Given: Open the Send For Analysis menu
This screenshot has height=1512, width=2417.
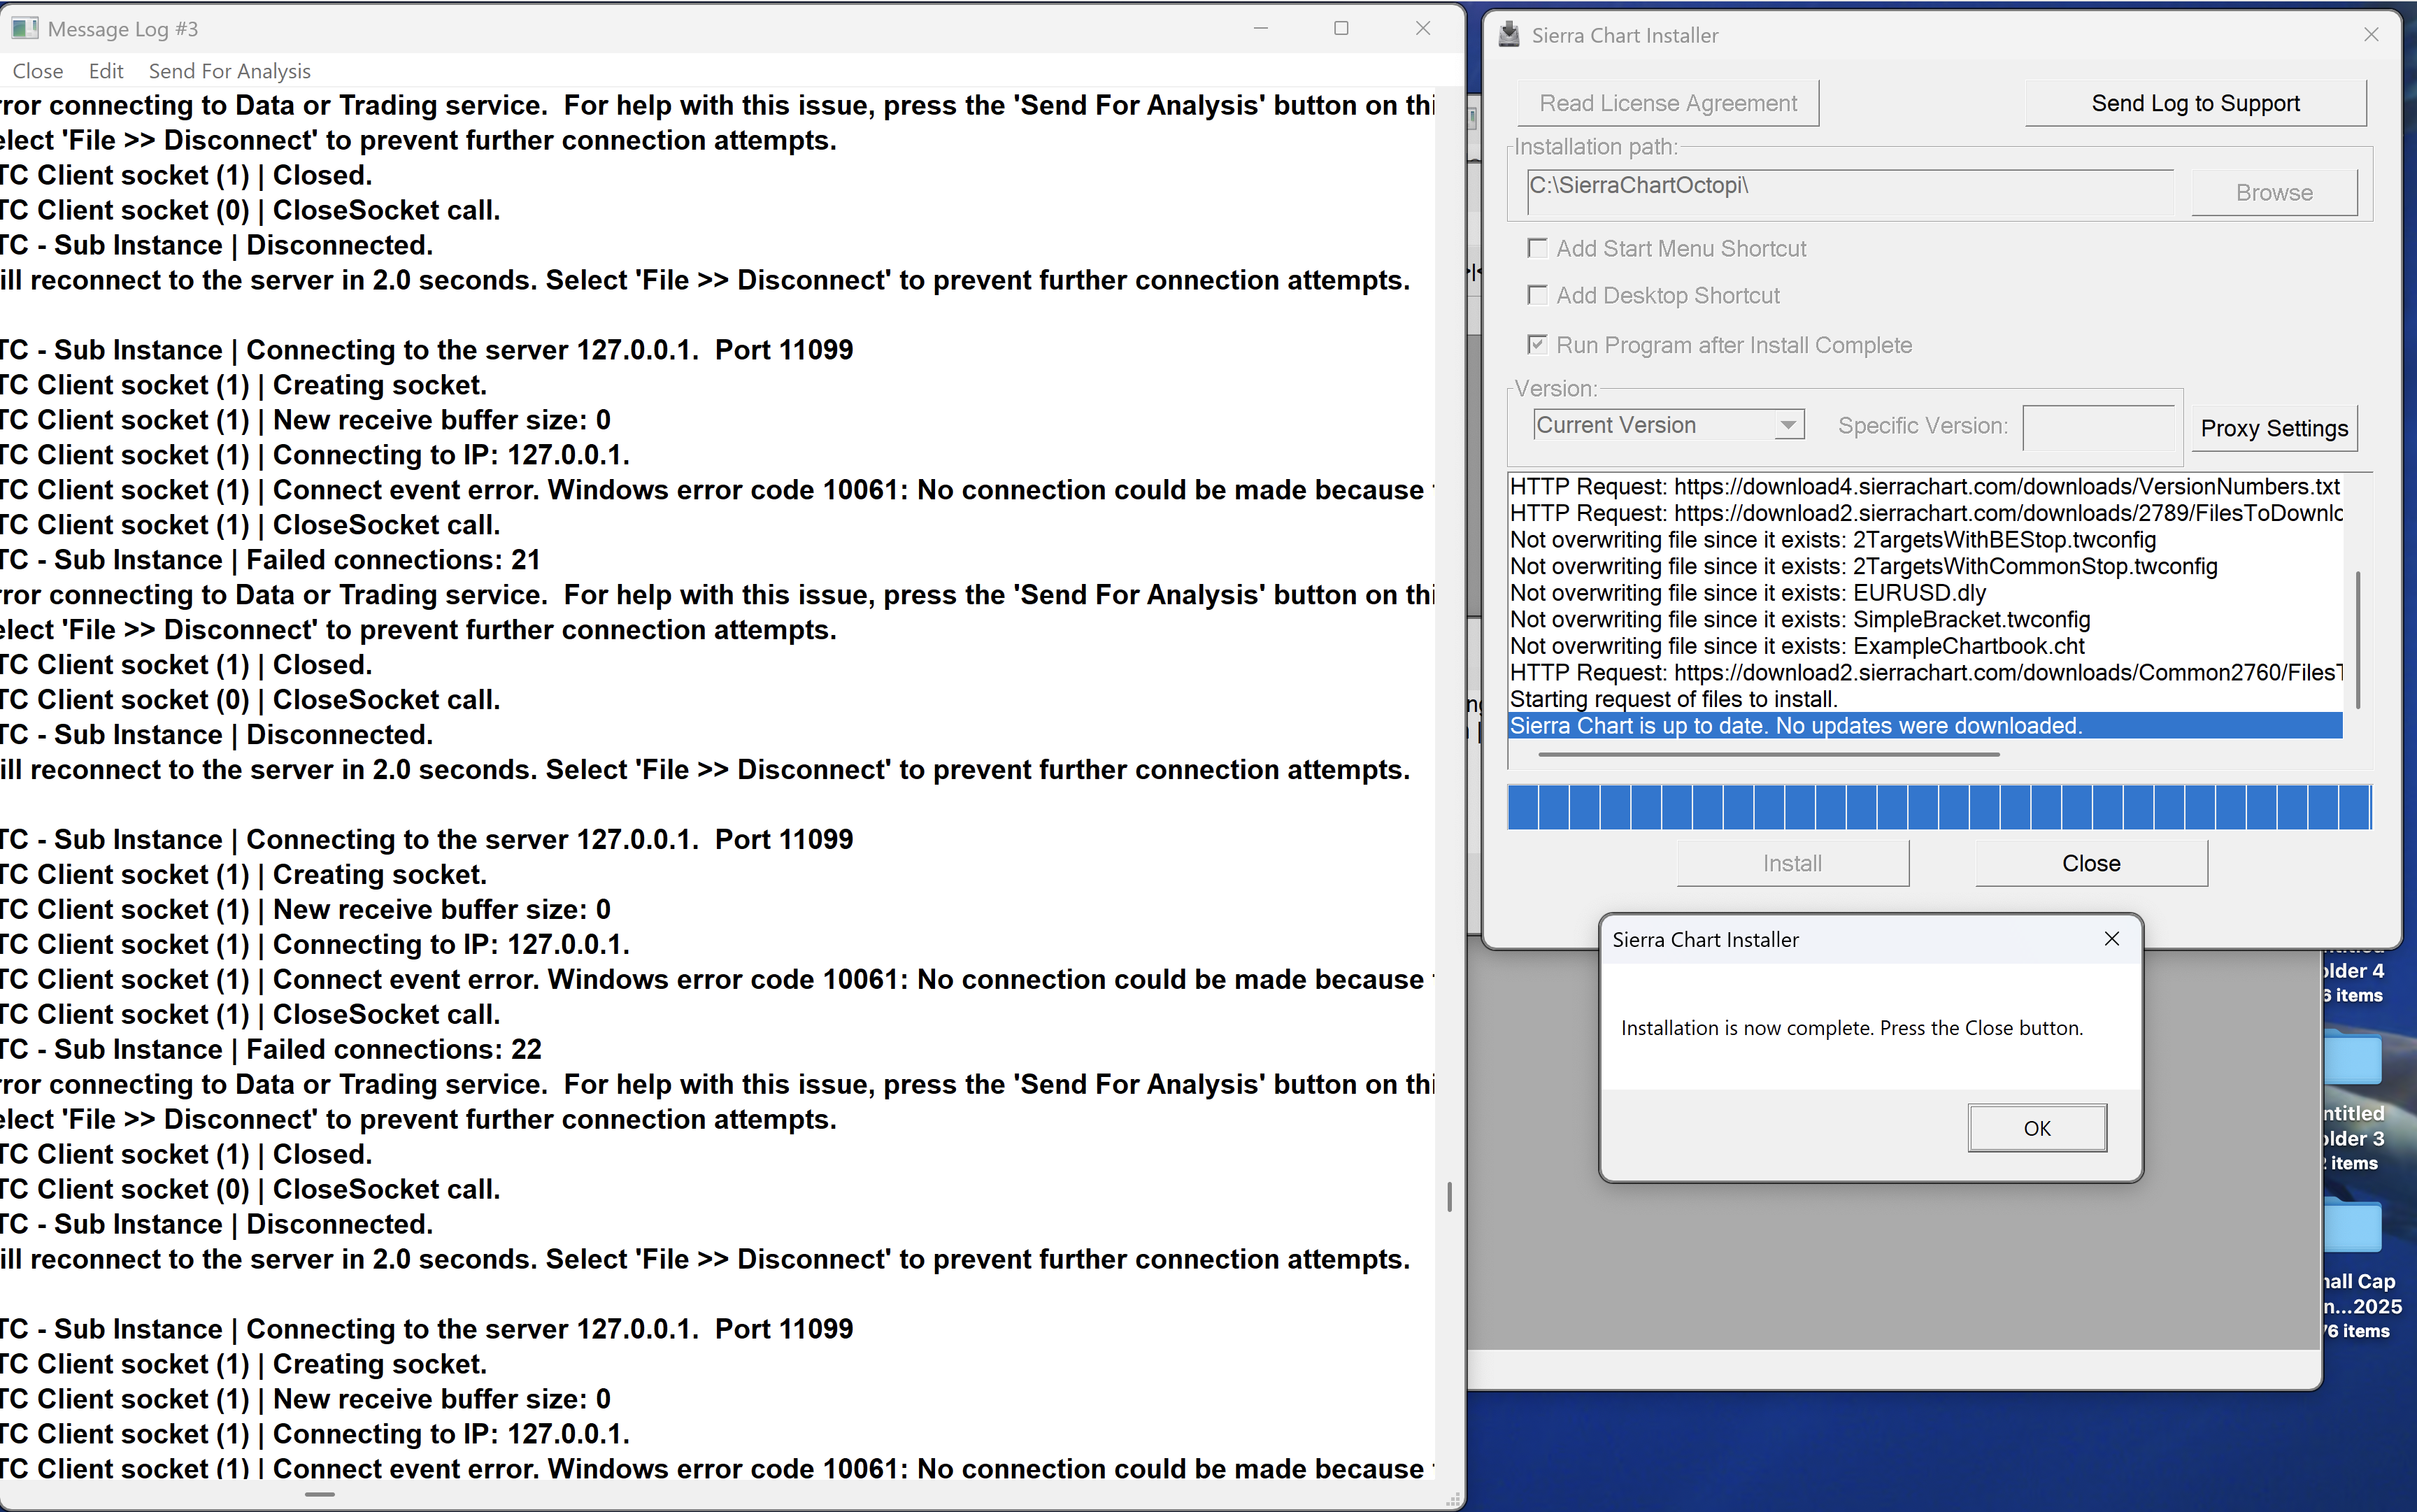Looking at the screenshot, I should (x=229, y=71).
